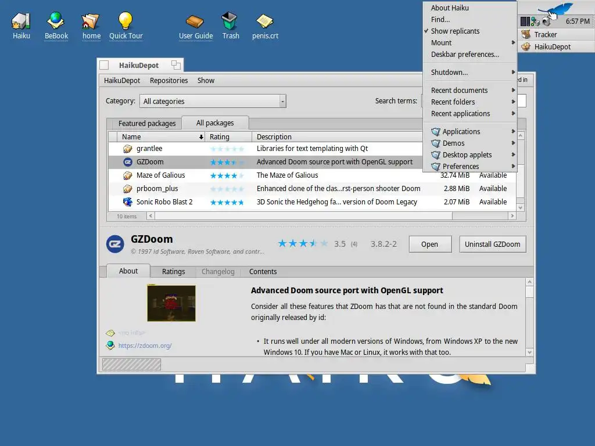Click the Name column sort arrow
Screen dimensions: 595x446
[x=201, y=137]
